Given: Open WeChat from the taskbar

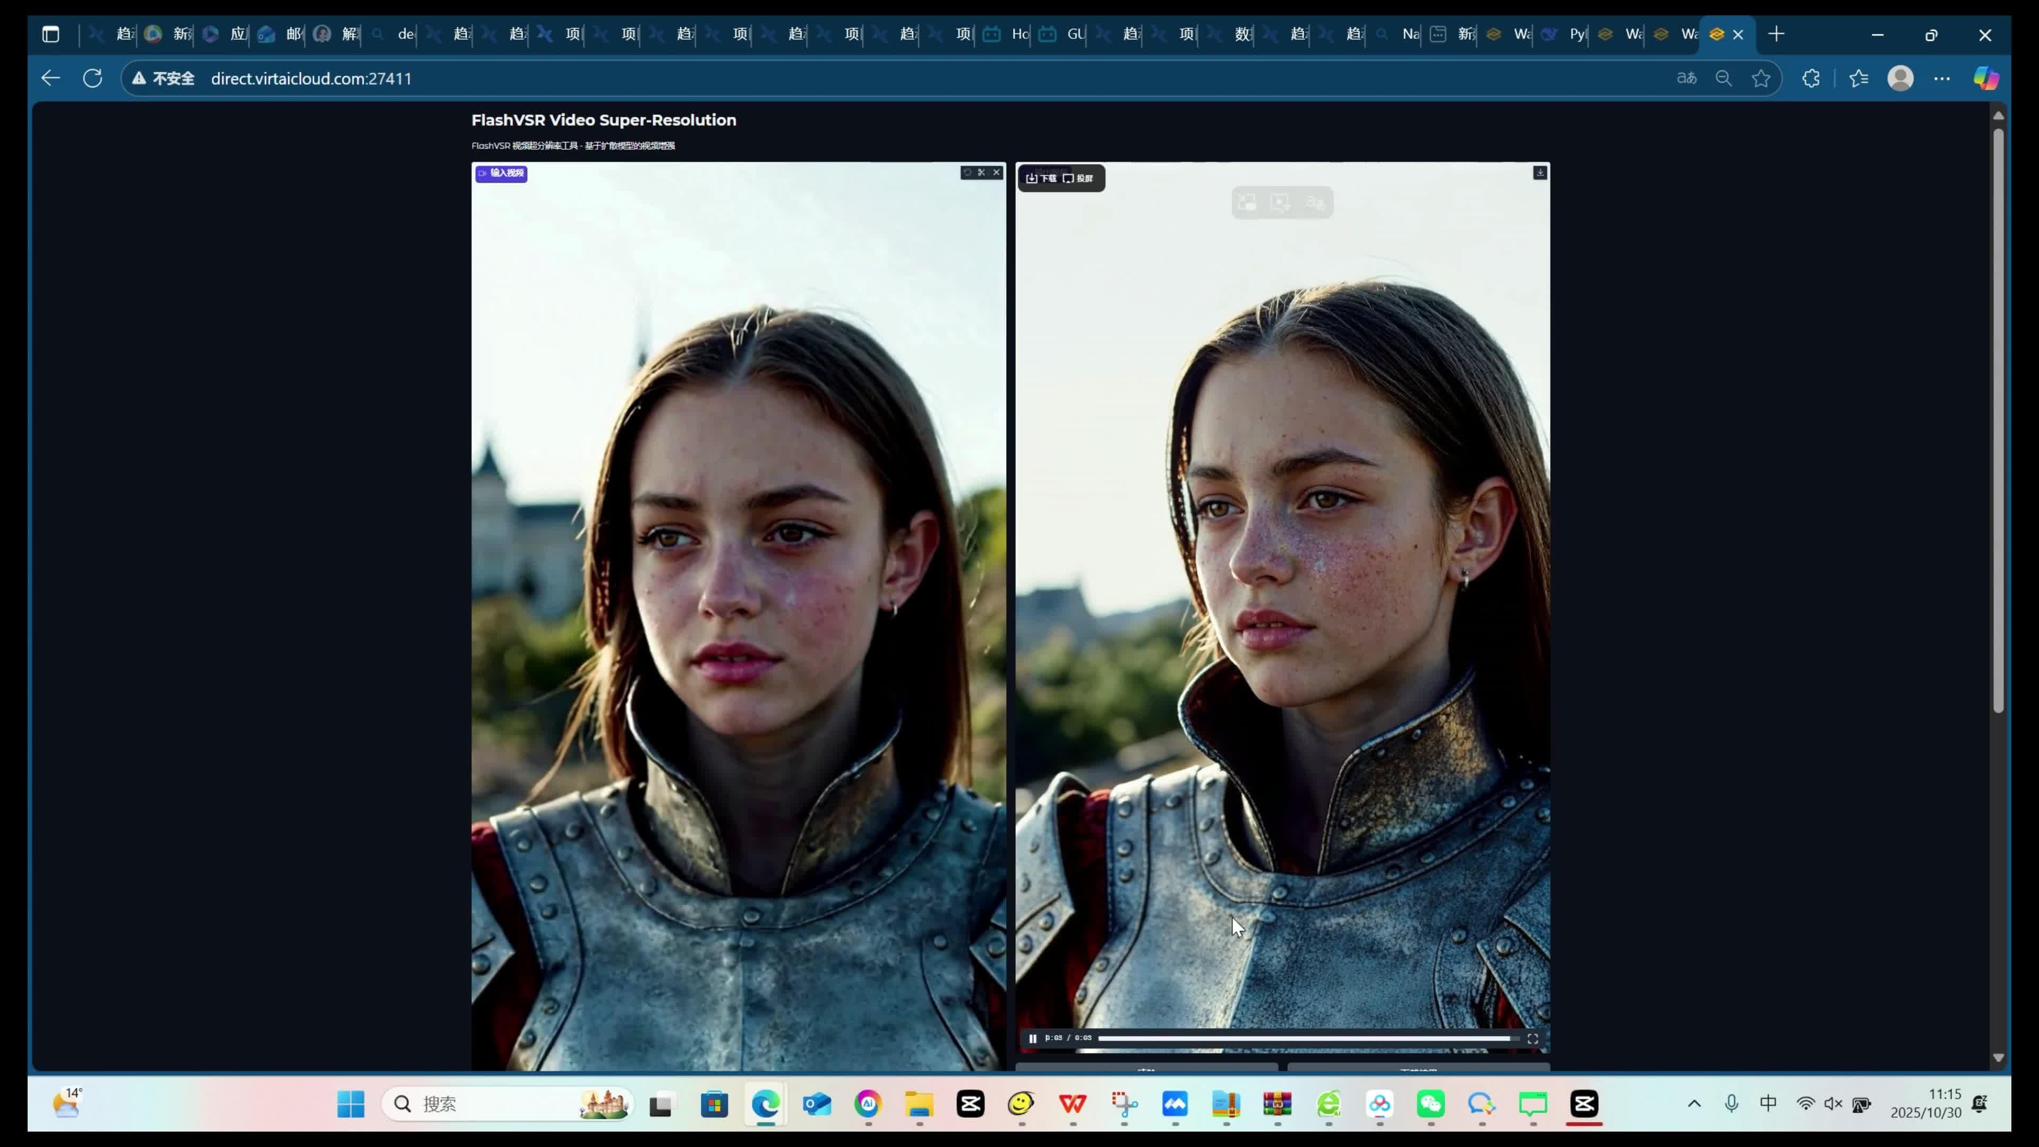Looking at the screenshot, I should [1430, 1103].
